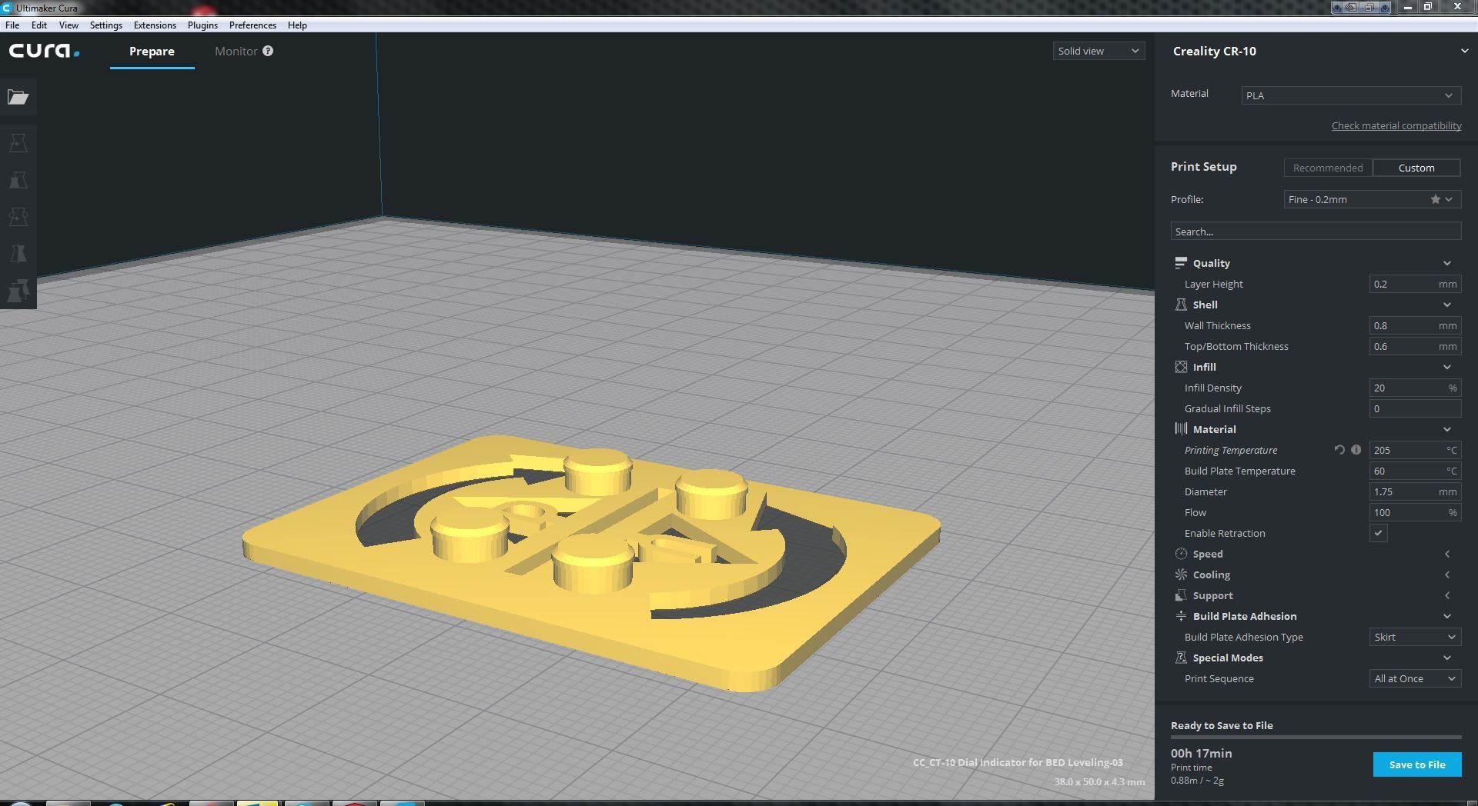
Task: Open the Check material compatibility link
Action: click(1396, 125)
